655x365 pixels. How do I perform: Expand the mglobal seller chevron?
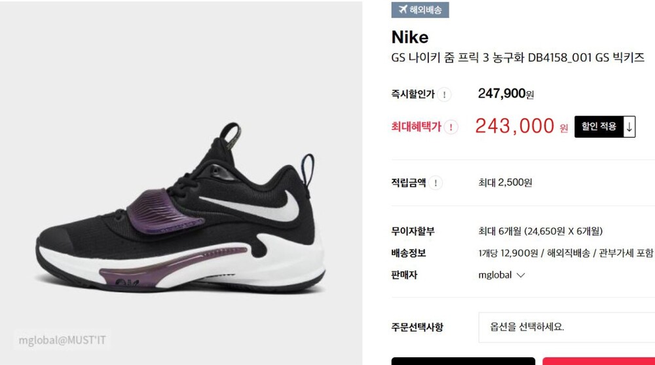tap(521, 275)
